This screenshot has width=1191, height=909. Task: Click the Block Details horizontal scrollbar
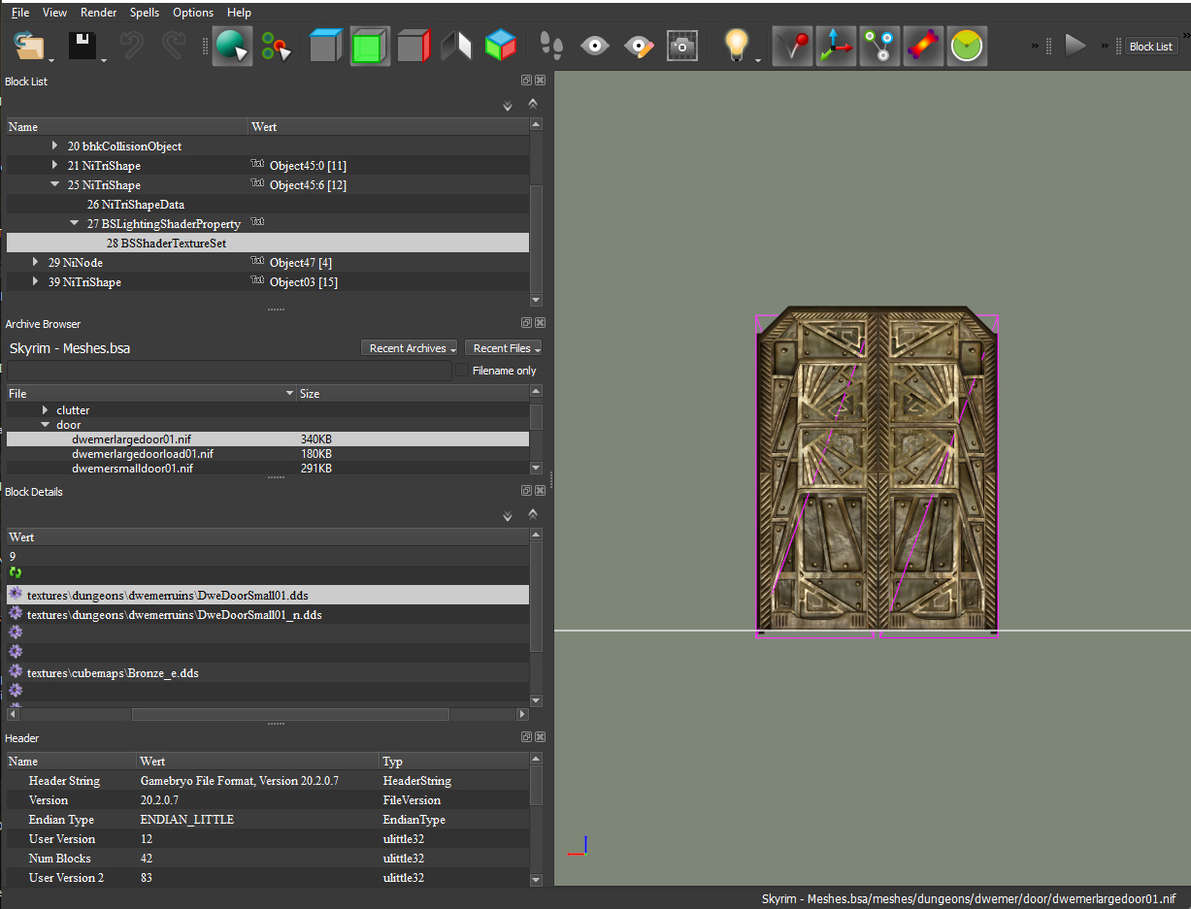[x=289, y=714]
